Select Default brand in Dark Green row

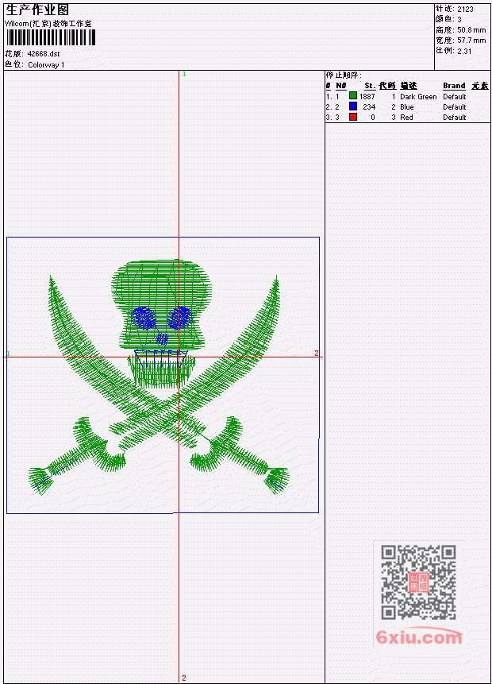455,96
